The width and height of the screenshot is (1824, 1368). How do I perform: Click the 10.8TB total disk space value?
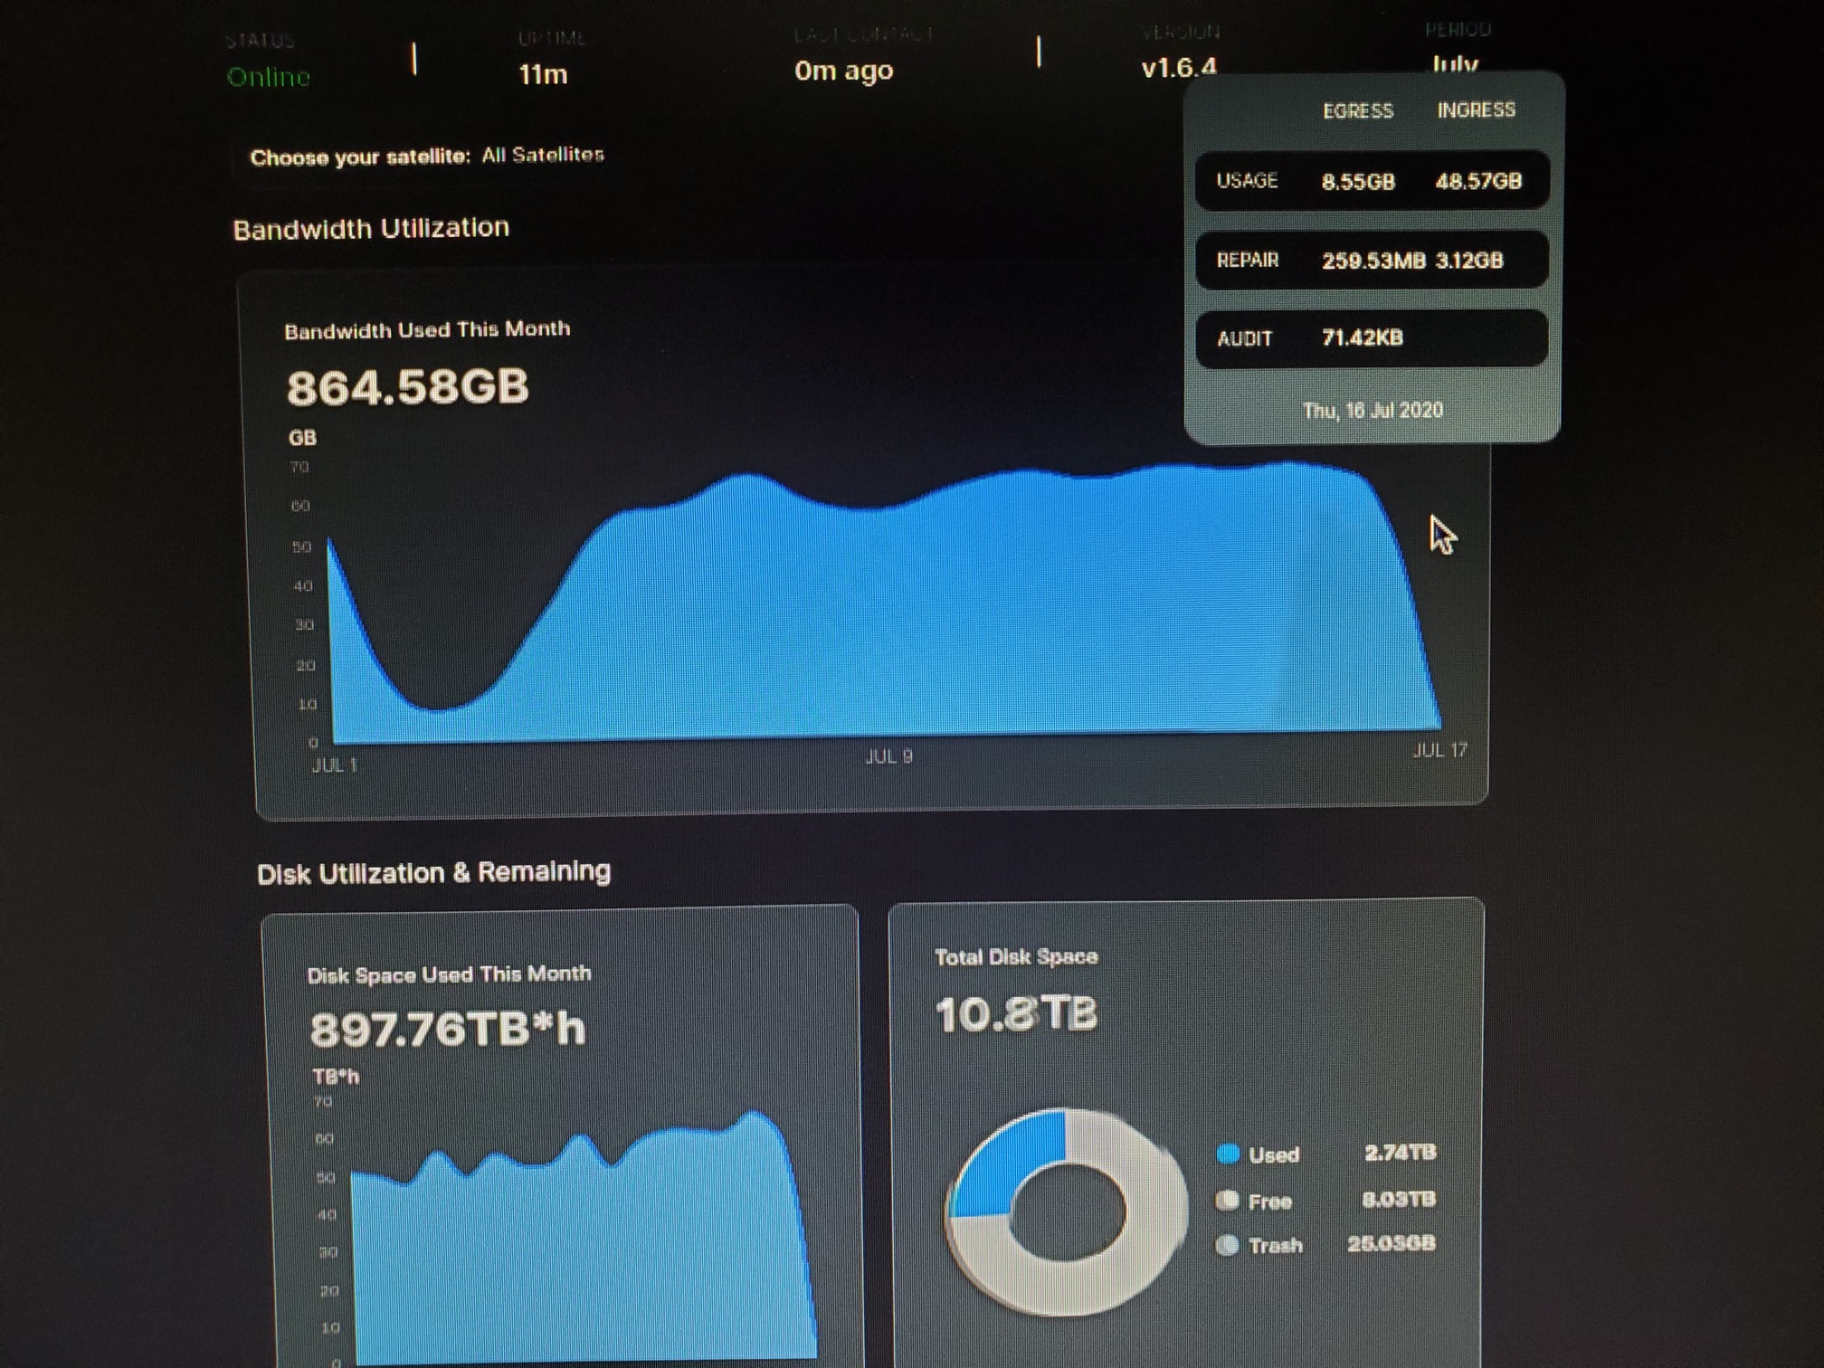(x=1015, y=1014)
